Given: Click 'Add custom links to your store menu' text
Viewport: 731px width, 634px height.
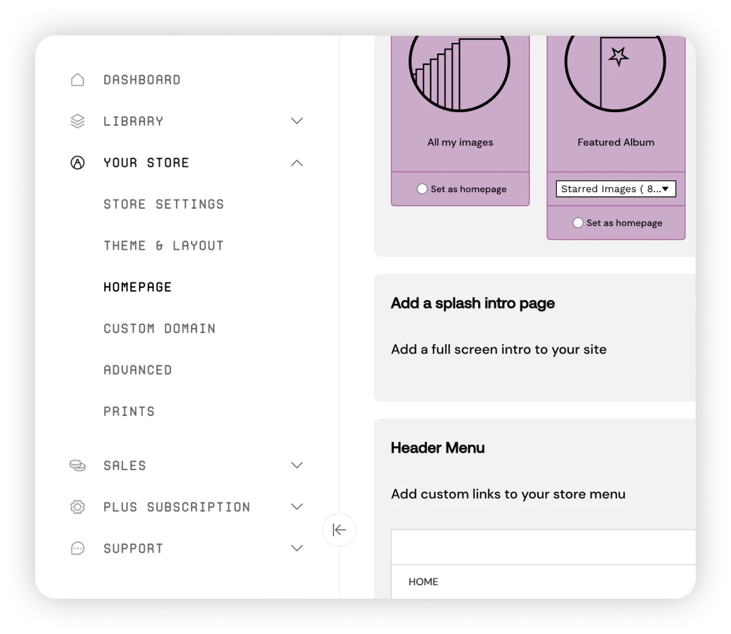Looking at the screenshot, I should click(x=508, y=494).
